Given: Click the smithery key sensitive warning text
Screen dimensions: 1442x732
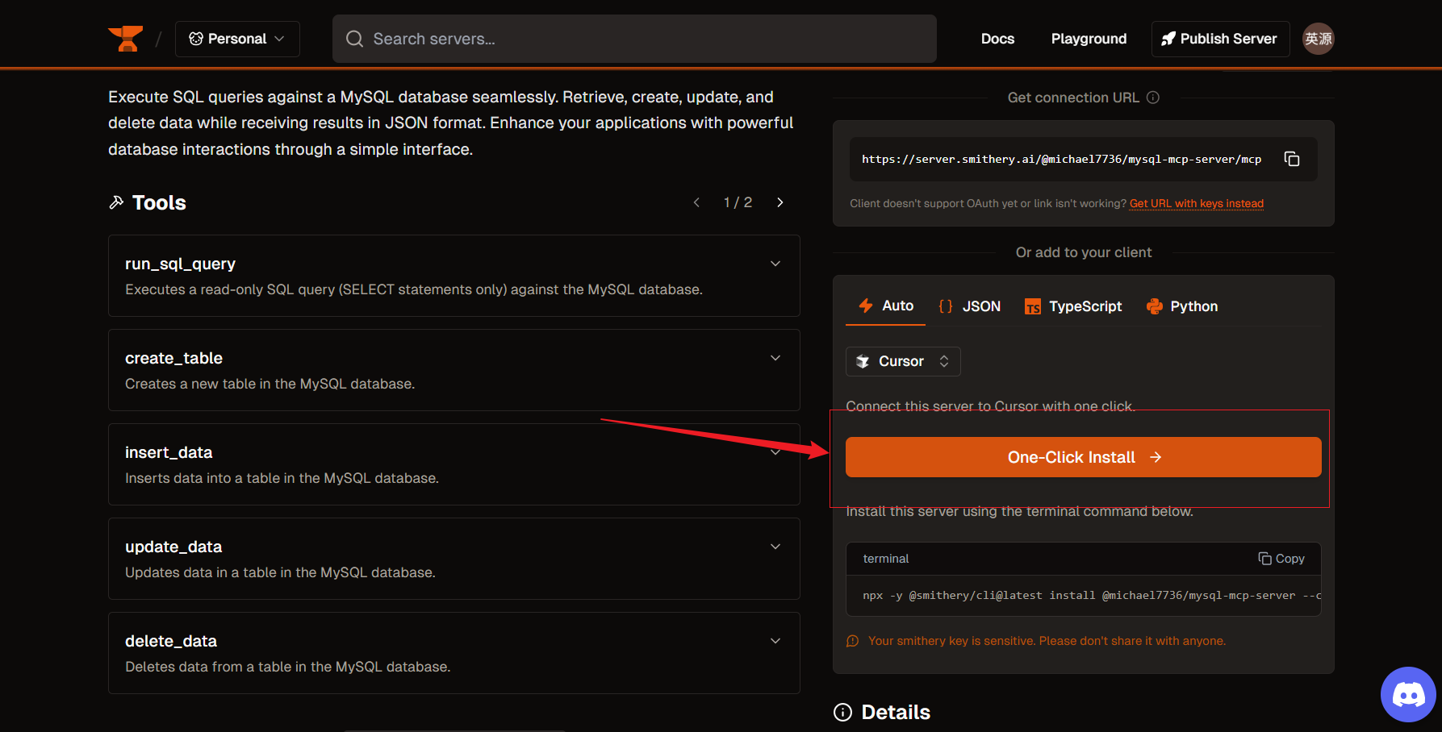Looking at the screenshot, I should pos(1047,641).
